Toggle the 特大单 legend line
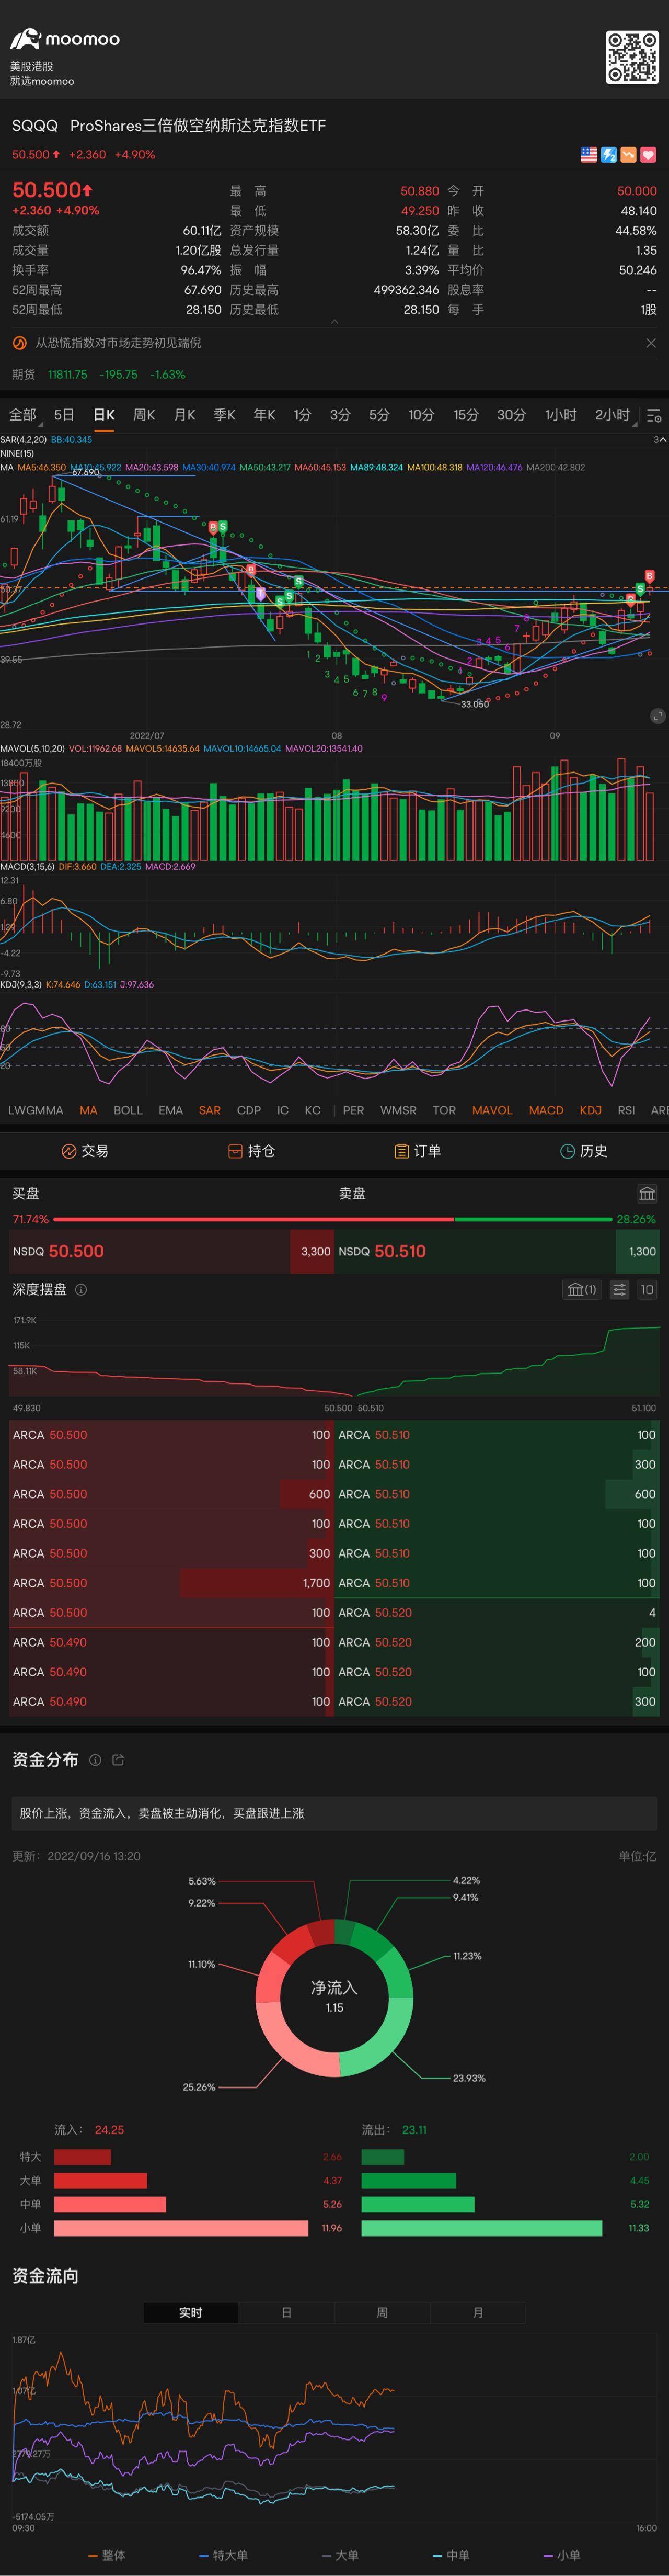Image resolution: width=669 pixels, height=2576 pixels. tap(223, 2555)
